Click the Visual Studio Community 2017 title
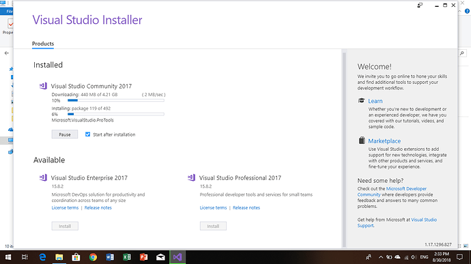 (91, 86)
